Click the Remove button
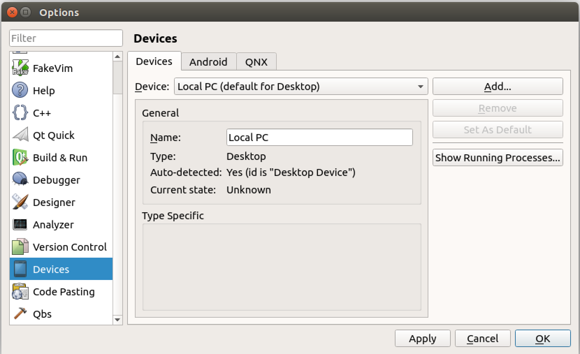Screen dimensions: 580x354 point(498,108)
